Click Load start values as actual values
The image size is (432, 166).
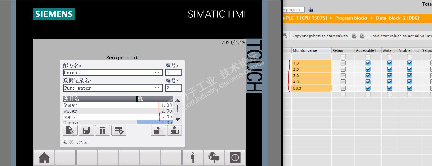point(401,36)
